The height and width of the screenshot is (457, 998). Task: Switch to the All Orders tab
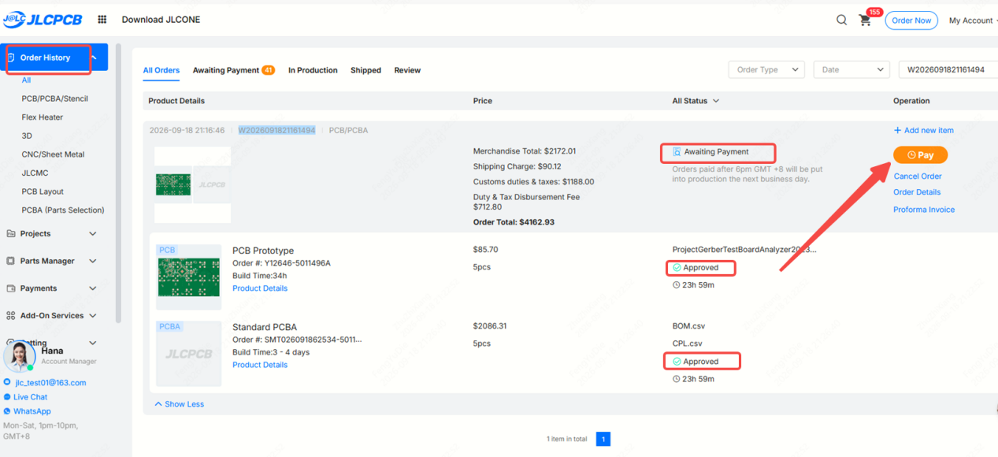[161, 70]
